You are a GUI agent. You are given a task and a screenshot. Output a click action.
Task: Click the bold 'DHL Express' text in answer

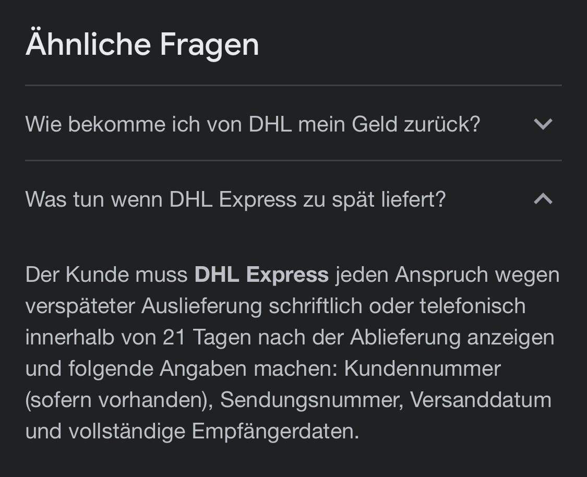pos(261,275)
